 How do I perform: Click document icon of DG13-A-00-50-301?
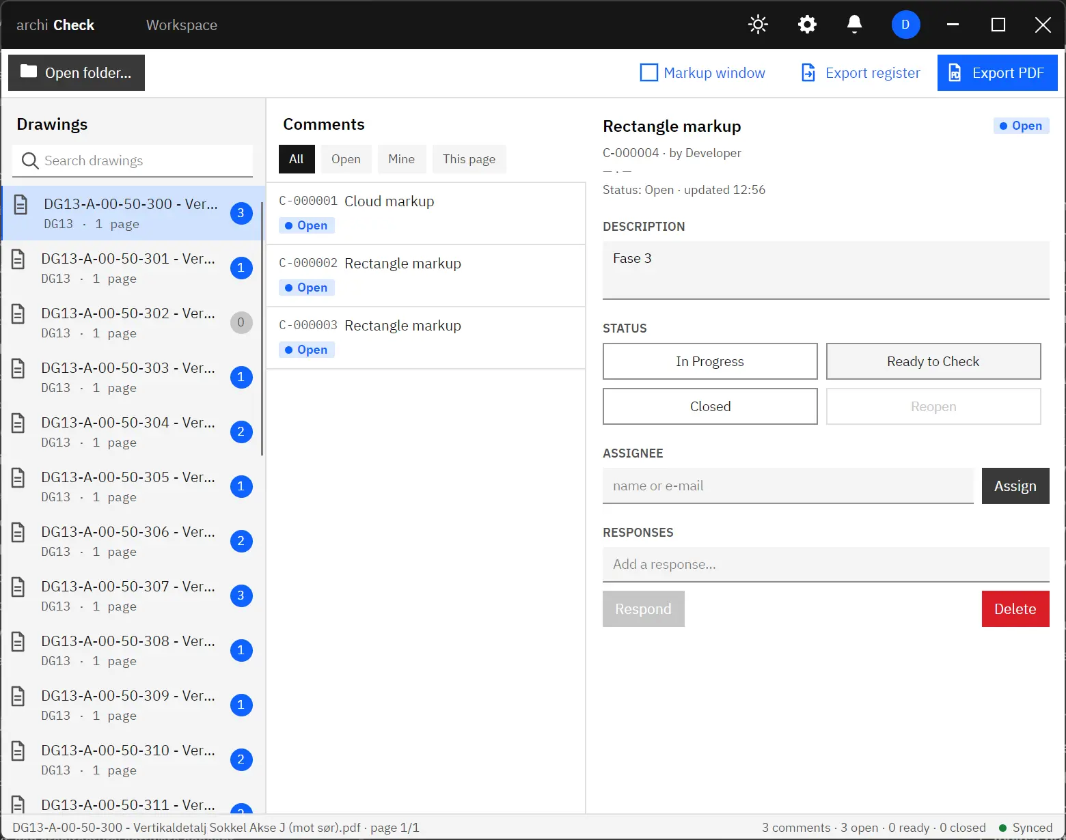[x=18, y=259]
